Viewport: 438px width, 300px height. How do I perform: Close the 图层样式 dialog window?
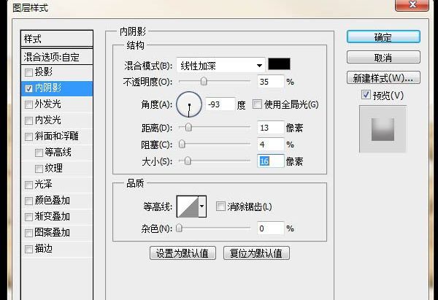[x=412, y=5]
